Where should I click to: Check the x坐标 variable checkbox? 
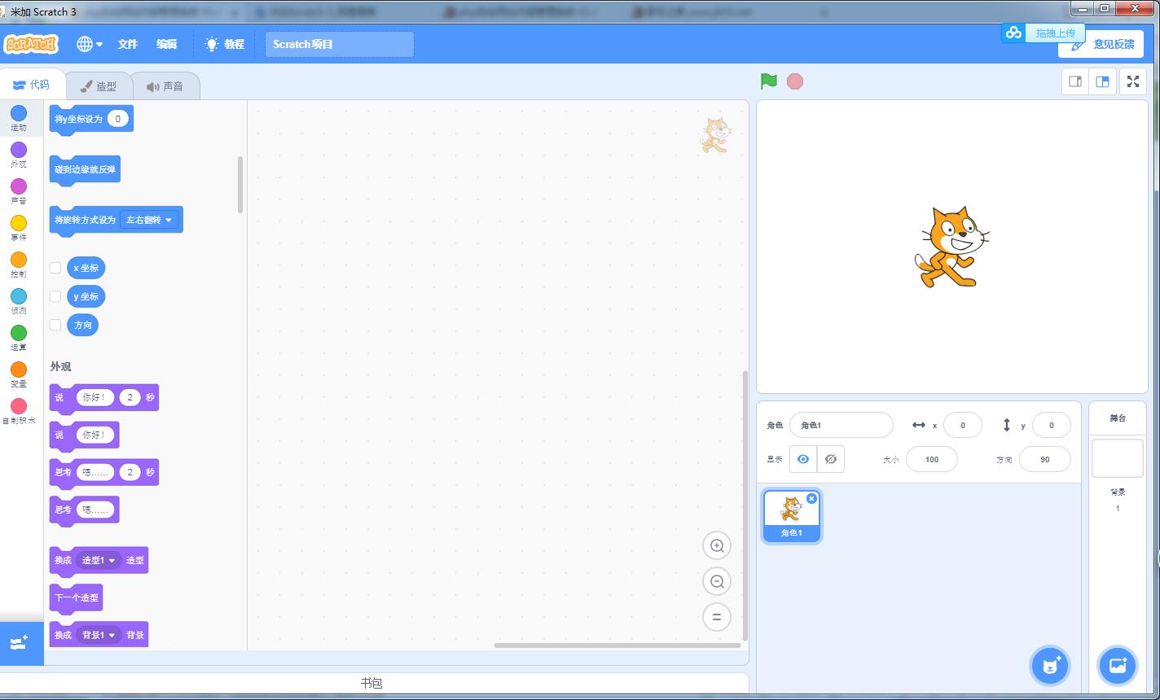[55, 268]
